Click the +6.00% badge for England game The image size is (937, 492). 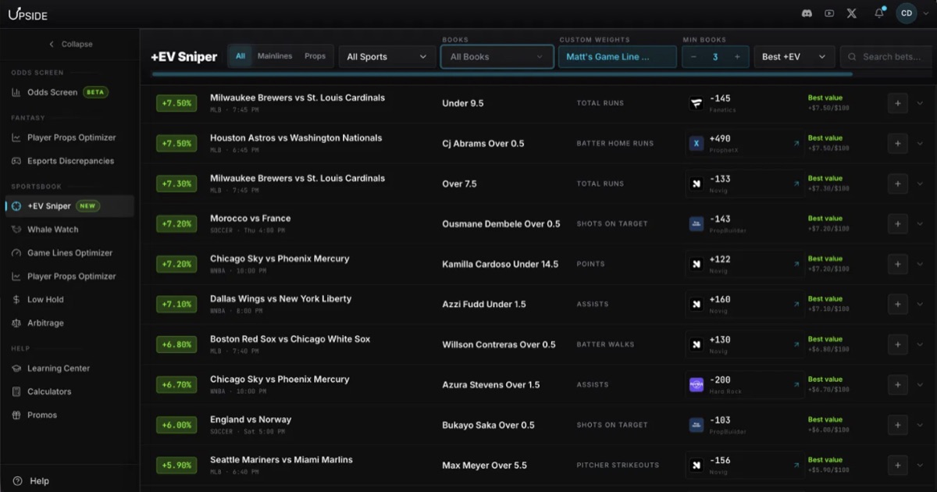pos(176,425)
